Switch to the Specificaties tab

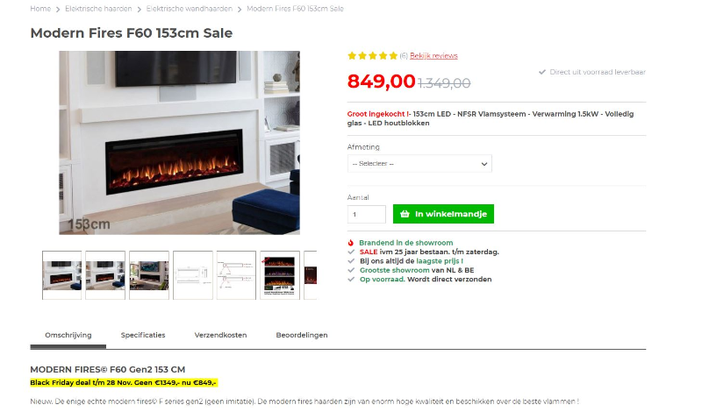[x=143, y=335]
